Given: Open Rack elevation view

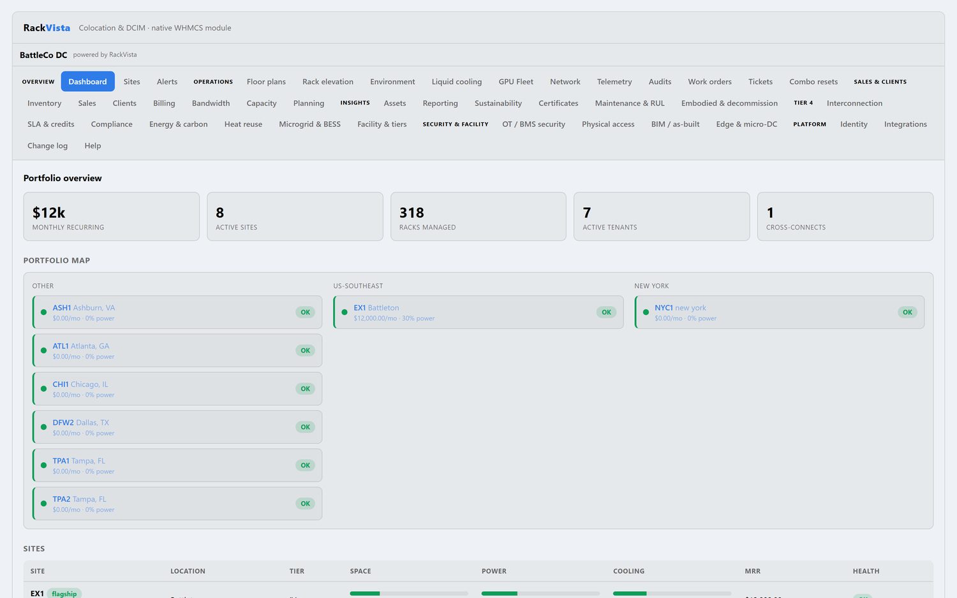Looking at the screenshot, I should click(328, 82).
